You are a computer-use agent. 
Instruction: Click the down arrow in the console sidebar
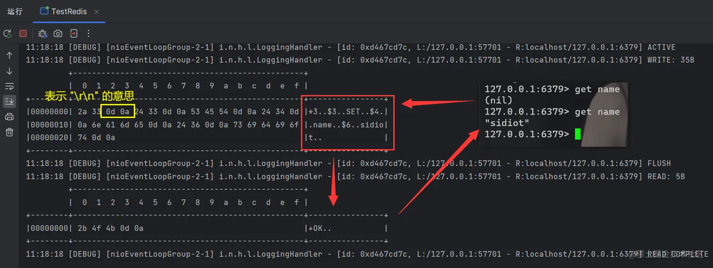pos(9,71)
